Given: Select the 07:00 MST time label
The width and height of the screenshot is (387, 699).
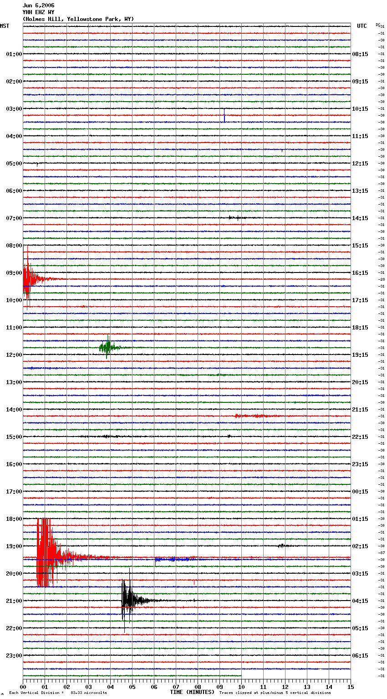Looking at the screenshot, I should 14,218.
